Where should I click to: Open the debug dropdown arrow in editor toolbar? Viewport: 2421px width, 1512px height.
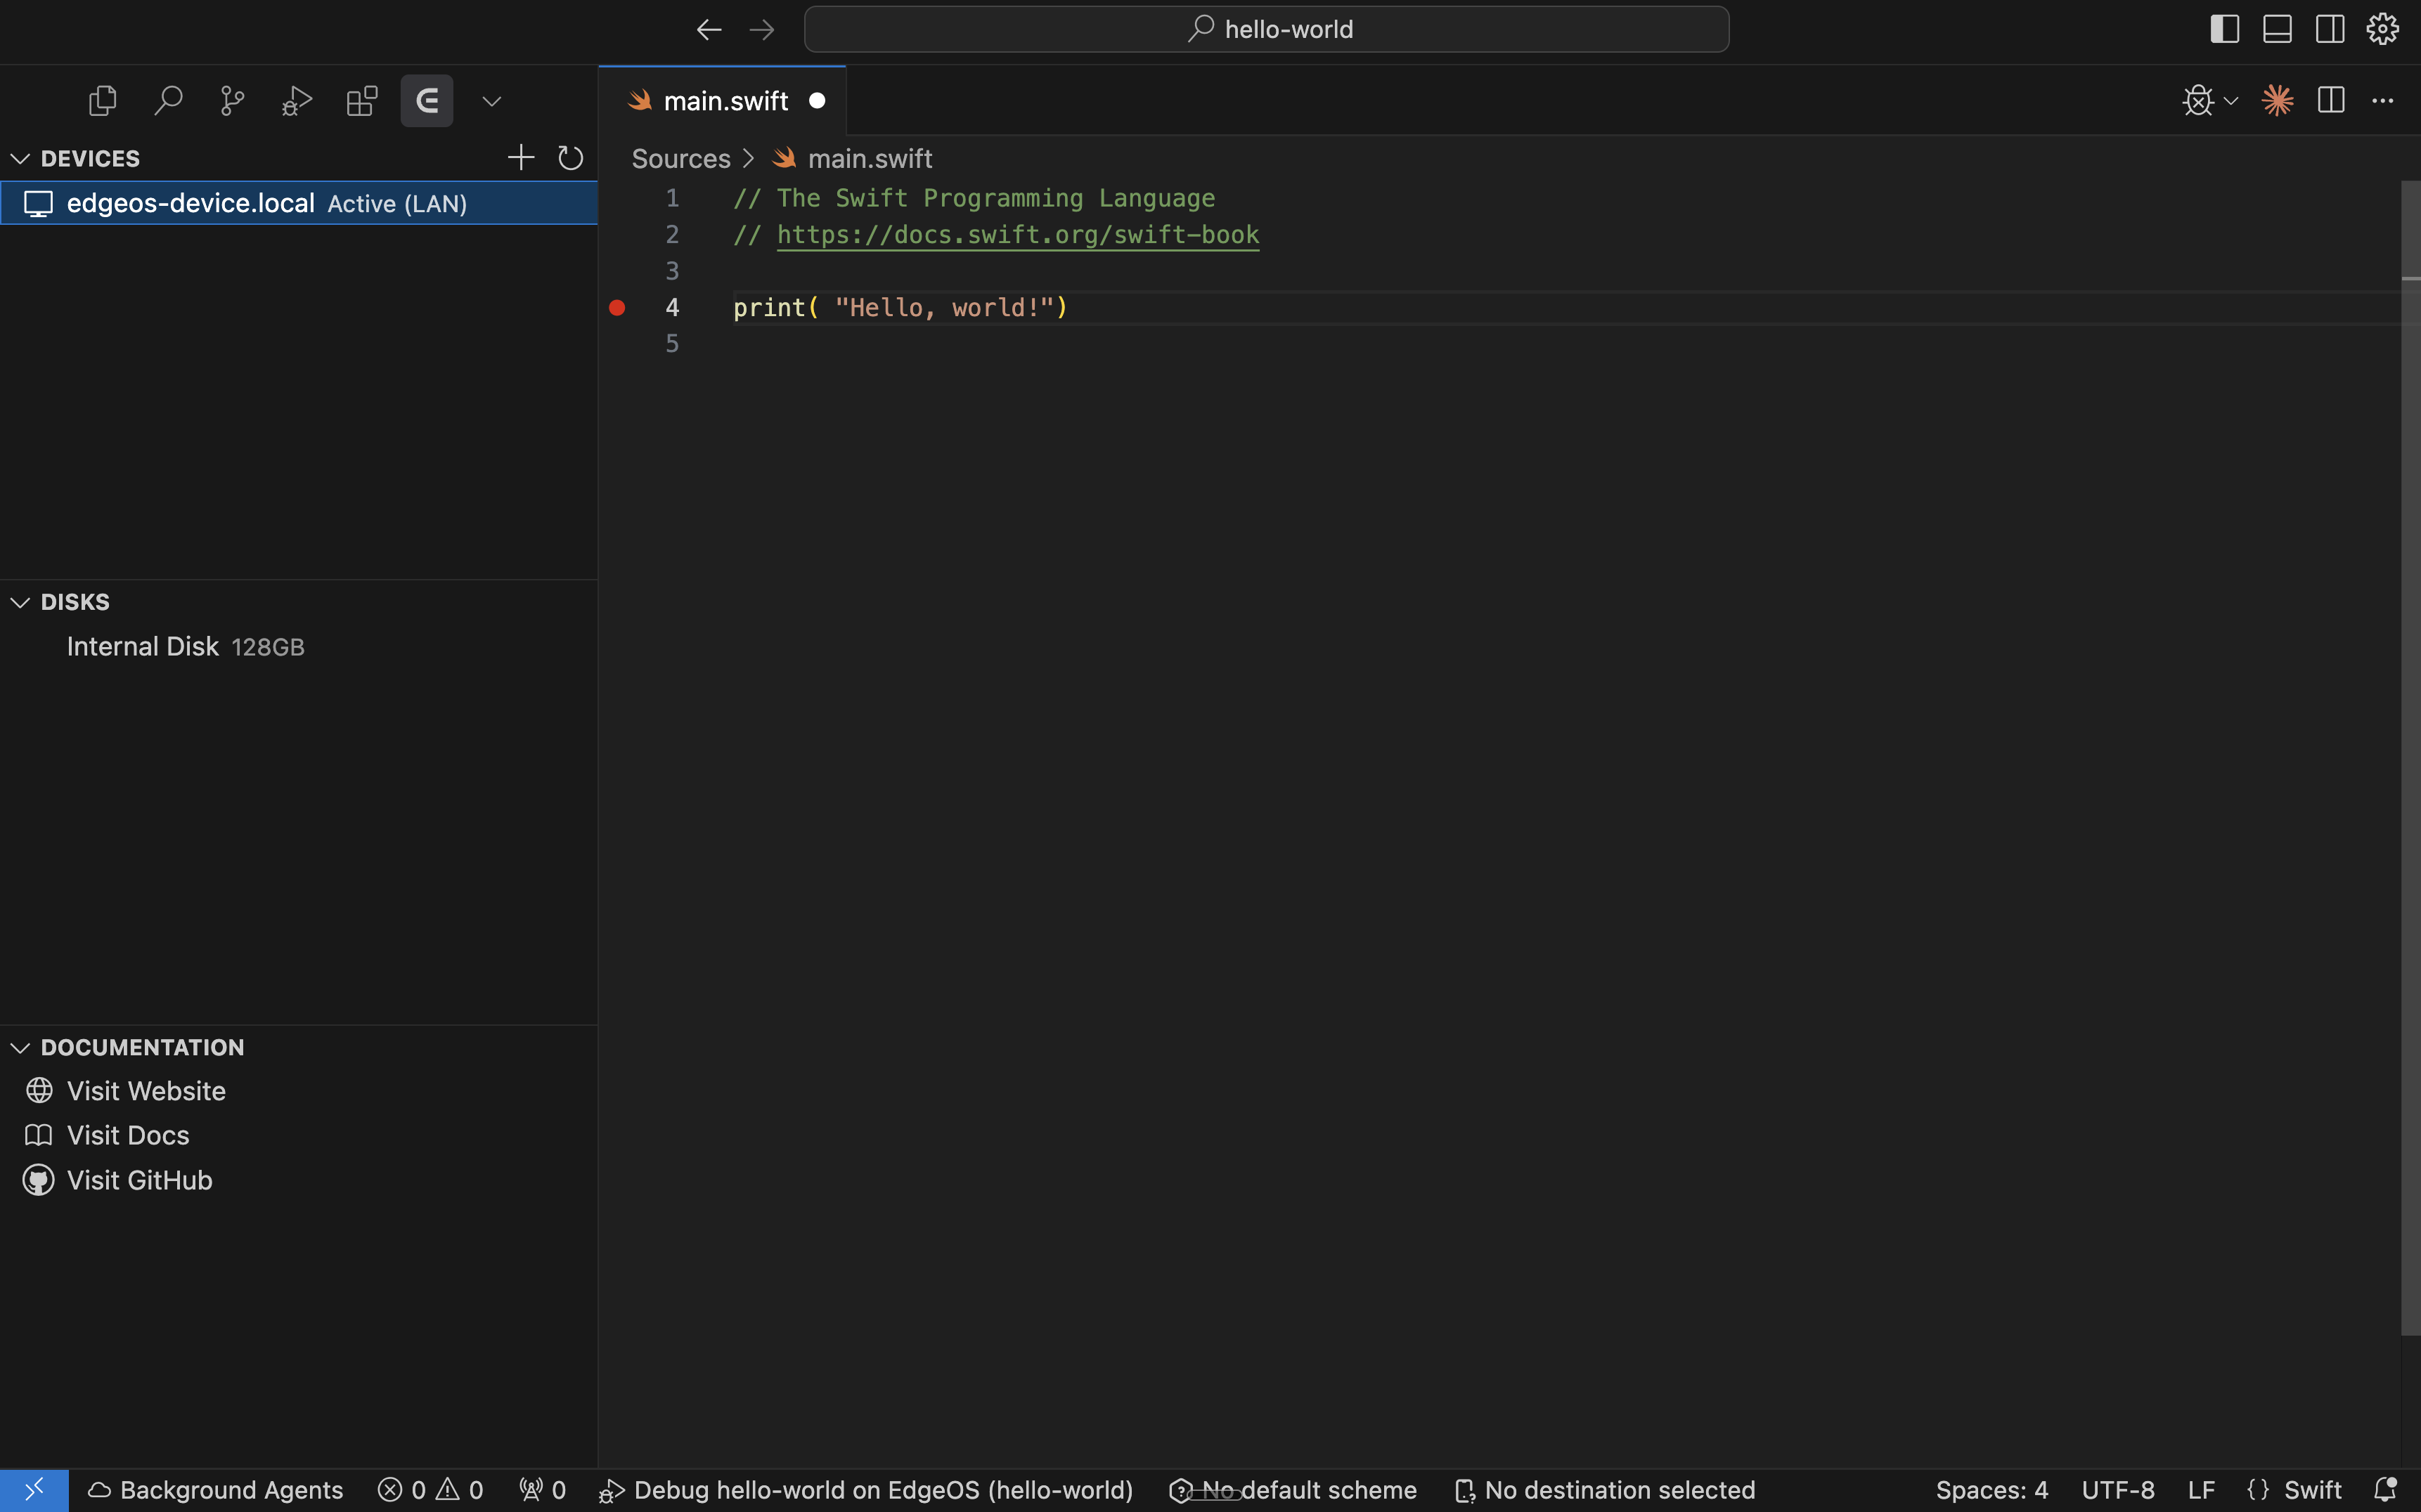click(x=2231, y=101)
